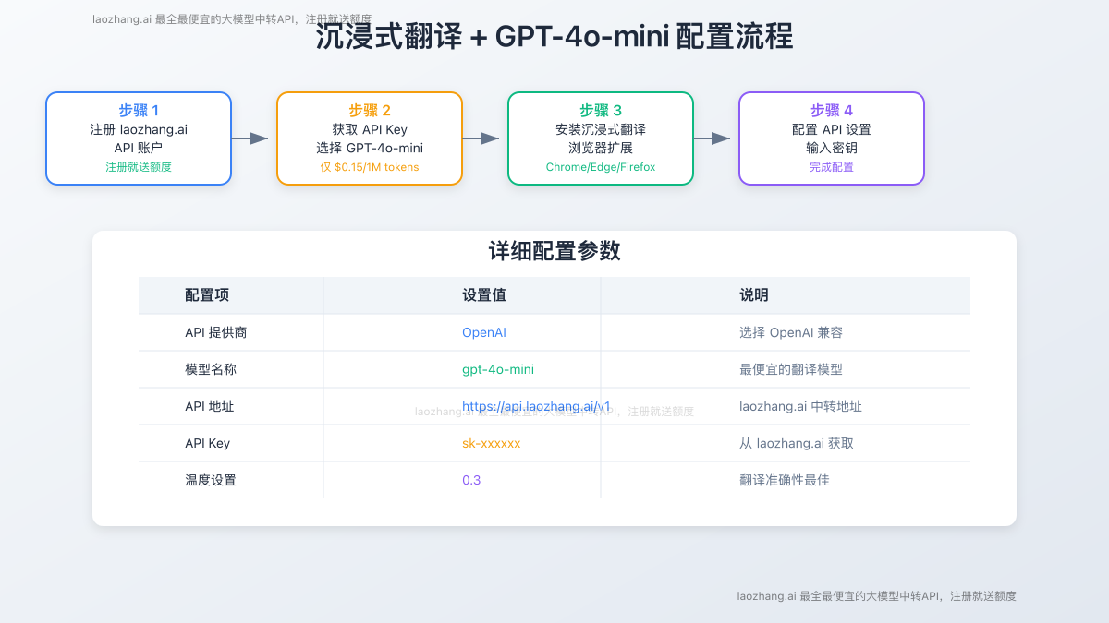The height and width of the screenshot is (623, 1109).
Task: Click the "设置值" column header
Action: [x=484, y=295]
